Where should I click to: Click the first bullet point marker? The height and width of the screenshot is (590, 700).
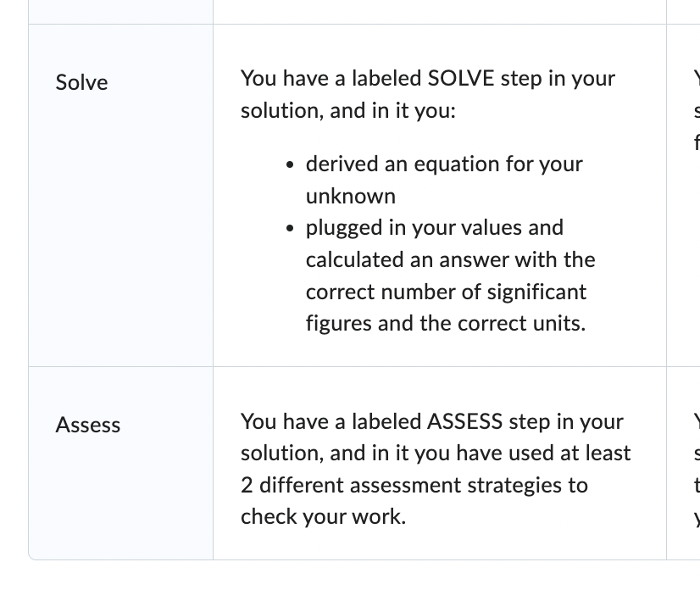pos(290,164)
